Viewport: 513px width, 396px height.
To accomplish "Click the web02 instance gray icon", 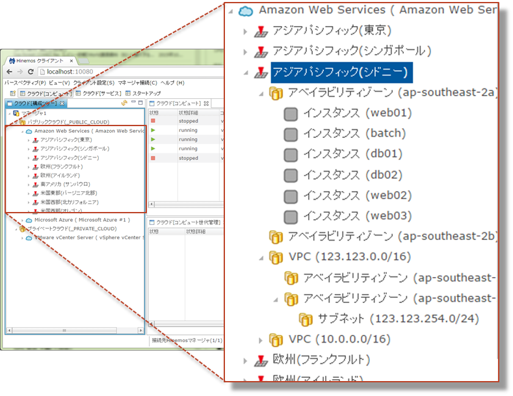I will pos(291,196).
